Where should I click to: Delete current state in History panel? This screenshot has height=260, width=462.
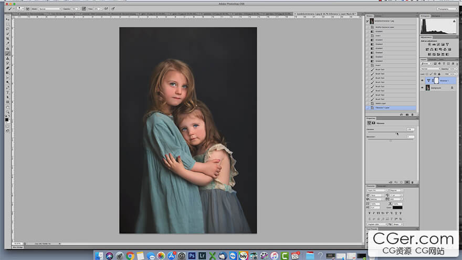coord(412,115)
